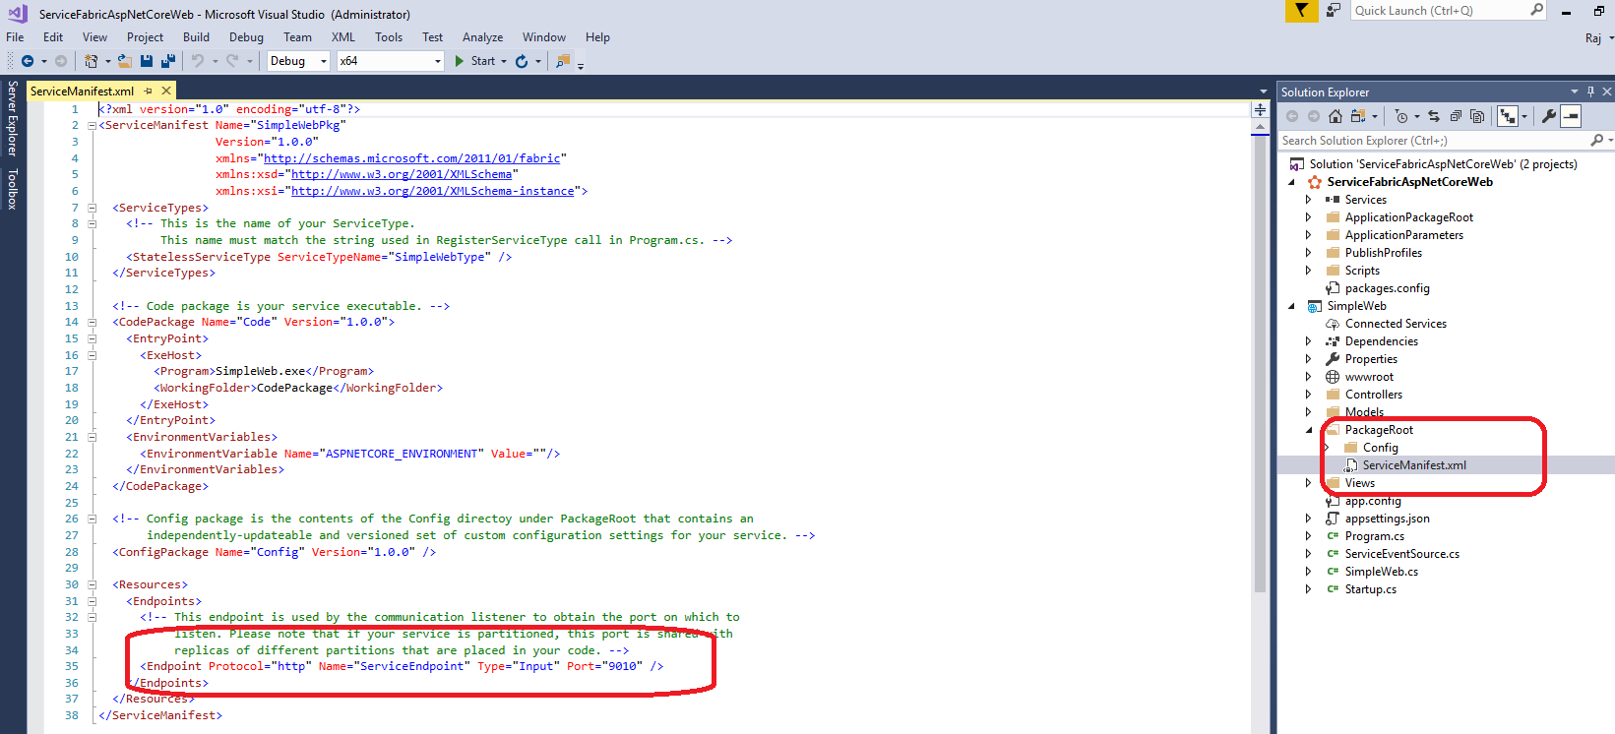1615x734 pixels.
Task: Select Startup.cs in Solution Explorer
Action: [1370, 589]
